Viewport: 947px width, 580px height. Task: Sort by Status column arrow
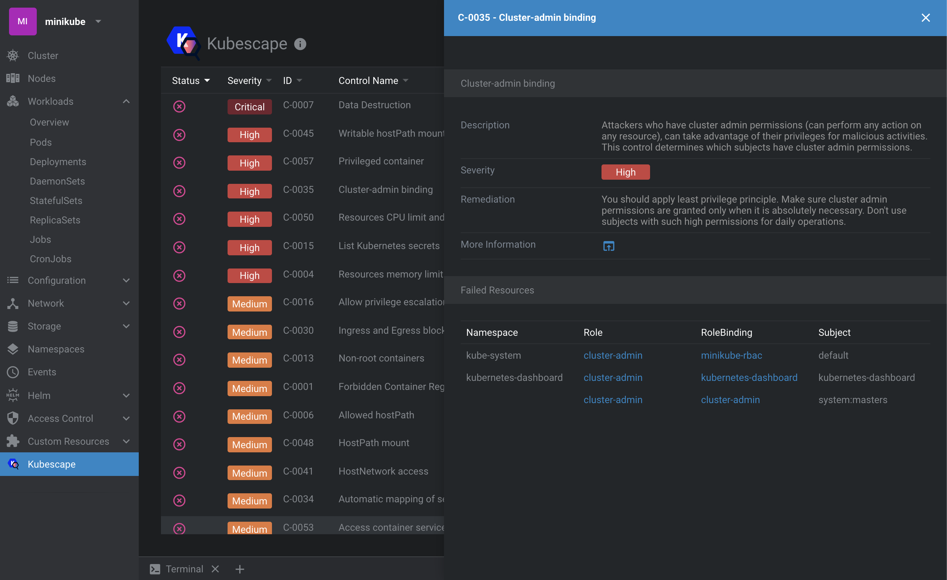tap(207, 81)
